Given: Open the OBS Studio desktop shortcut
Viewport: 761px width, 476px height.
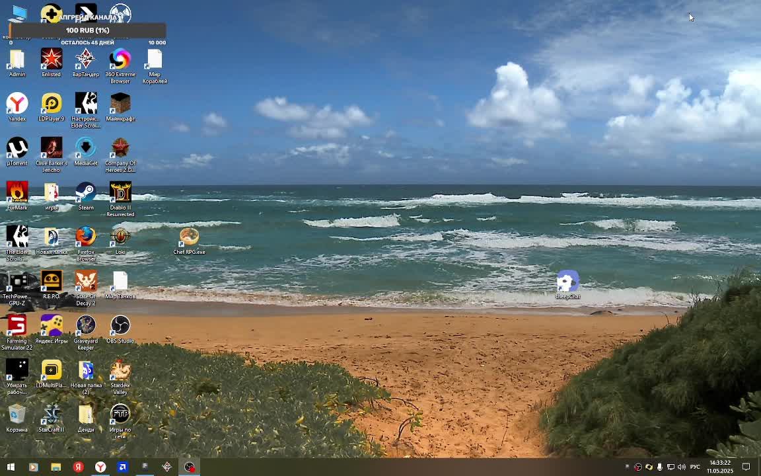Looking at the screenshot, I should point(120,327).
